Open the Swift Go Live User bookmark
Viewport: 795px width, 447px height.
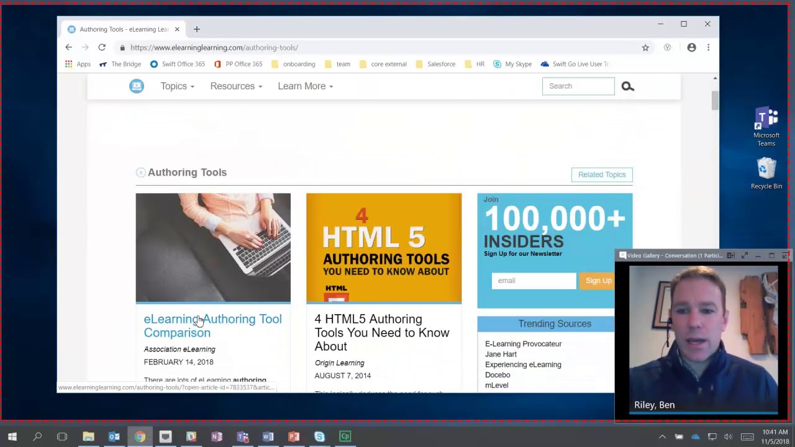point(575,64)
